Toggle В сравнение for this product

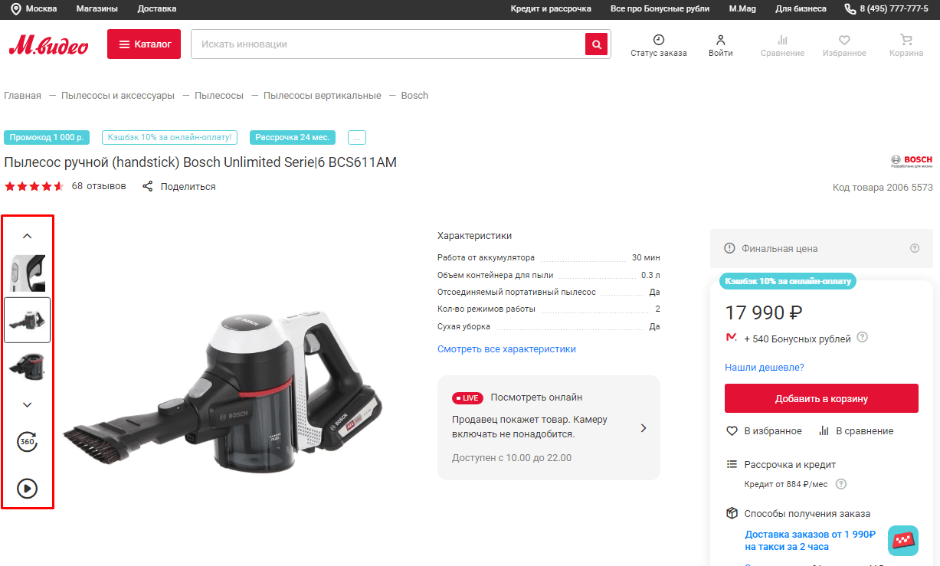pos(856,431)
